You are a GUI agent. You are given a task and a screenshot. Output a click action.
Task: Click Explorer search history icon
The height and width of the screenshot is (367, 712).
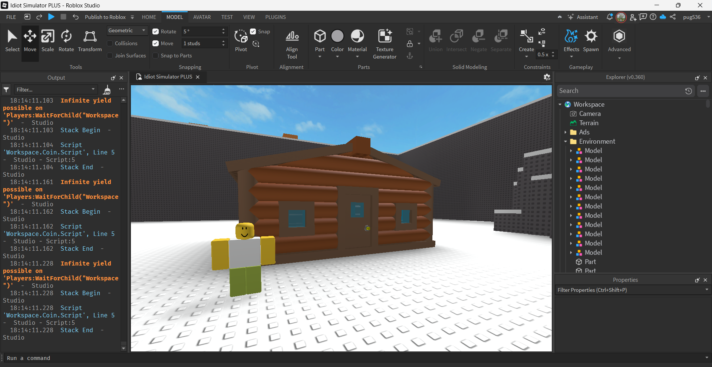tap(688, 91)
